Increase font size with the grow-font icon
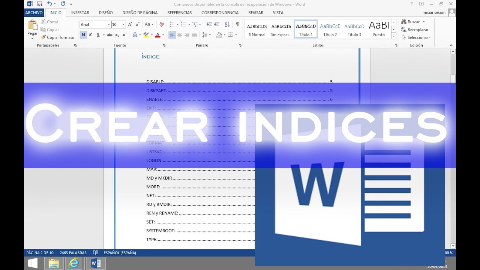 [x=130, y=24]
